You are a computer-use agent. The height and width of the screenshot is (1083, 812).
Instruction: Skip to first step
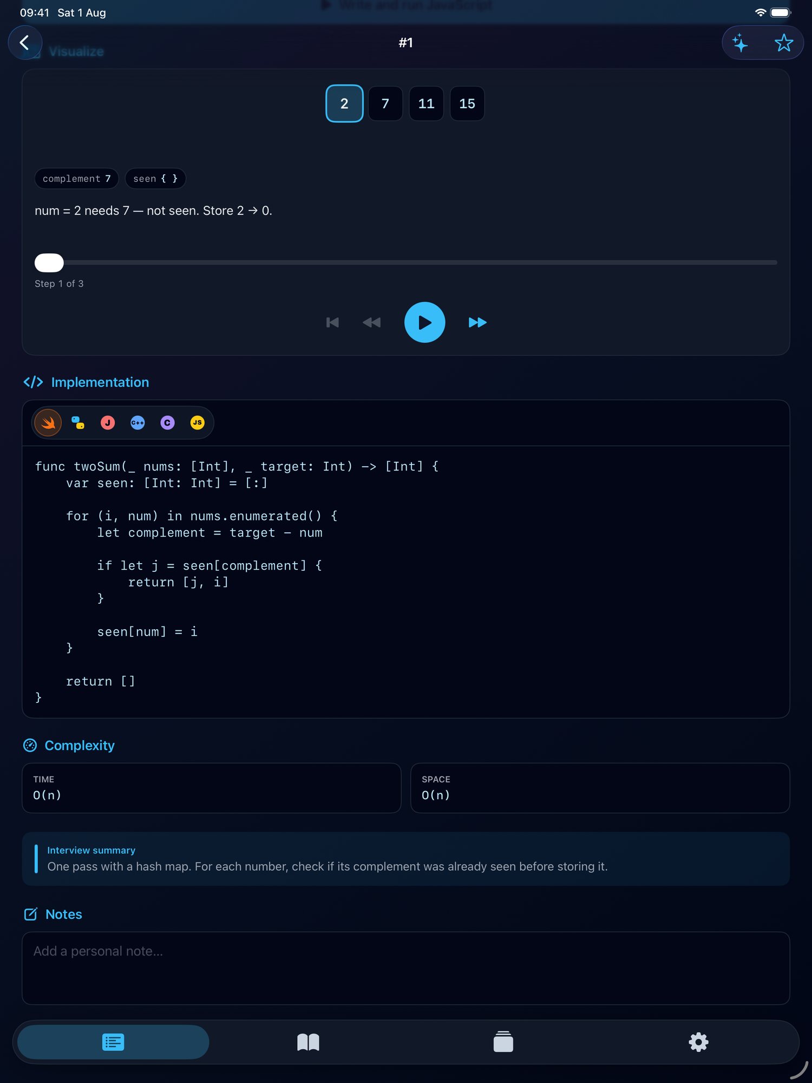332,323
